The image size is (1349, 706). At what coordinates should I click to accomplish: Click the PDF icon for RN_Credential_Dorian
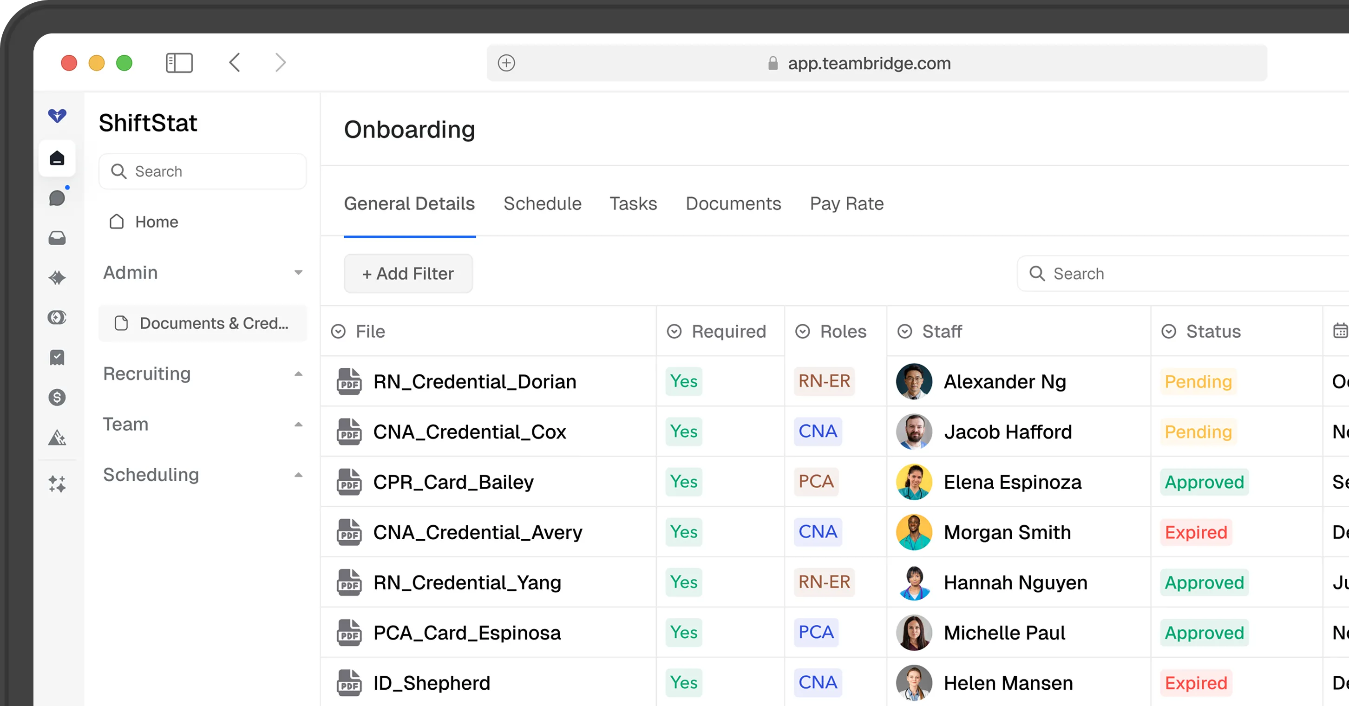coord(349,381)
